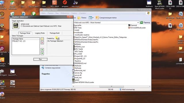184x103 pixels.
Task: Click the horizontal scrollbar in Explorer file list
Action: coord(111,86)
